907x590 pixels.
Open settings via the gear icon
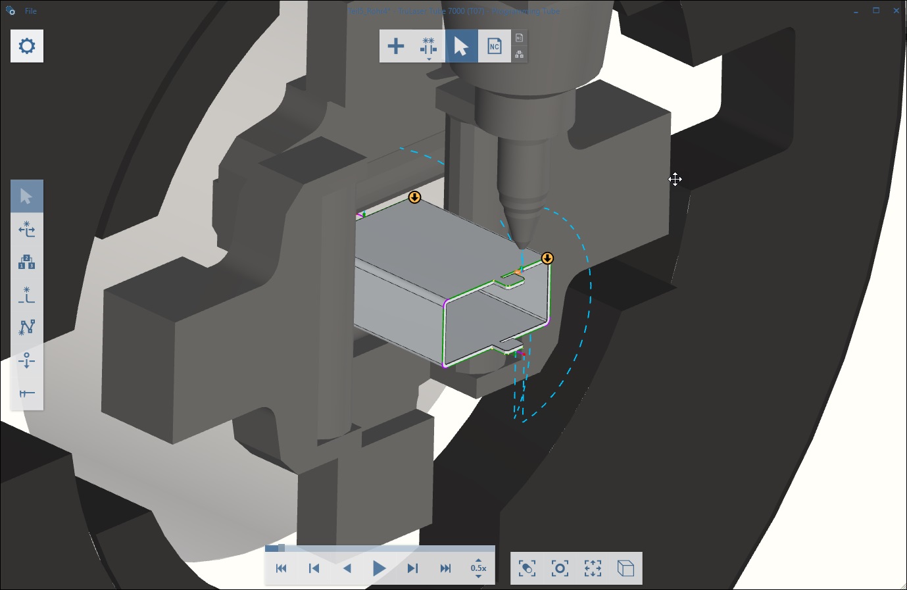pos(26,45)
